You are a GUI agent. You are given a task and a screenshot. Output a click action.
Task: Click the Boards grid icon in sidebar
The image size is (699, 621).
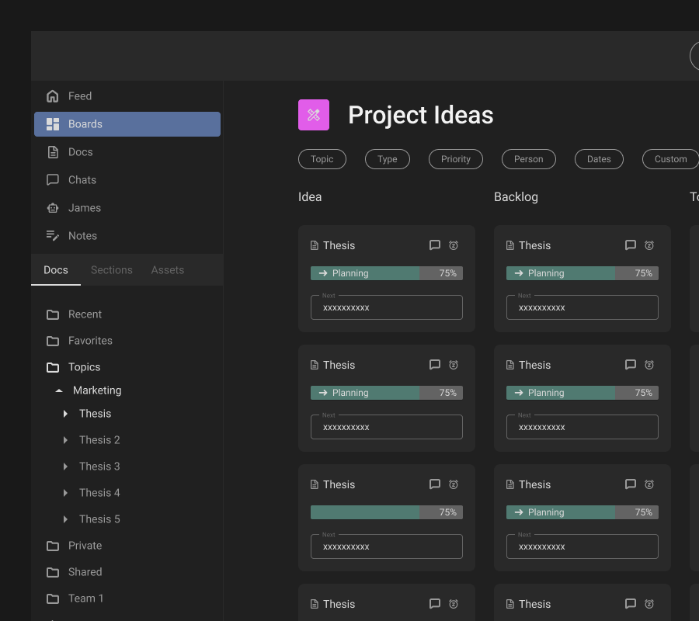click(53, 124)
